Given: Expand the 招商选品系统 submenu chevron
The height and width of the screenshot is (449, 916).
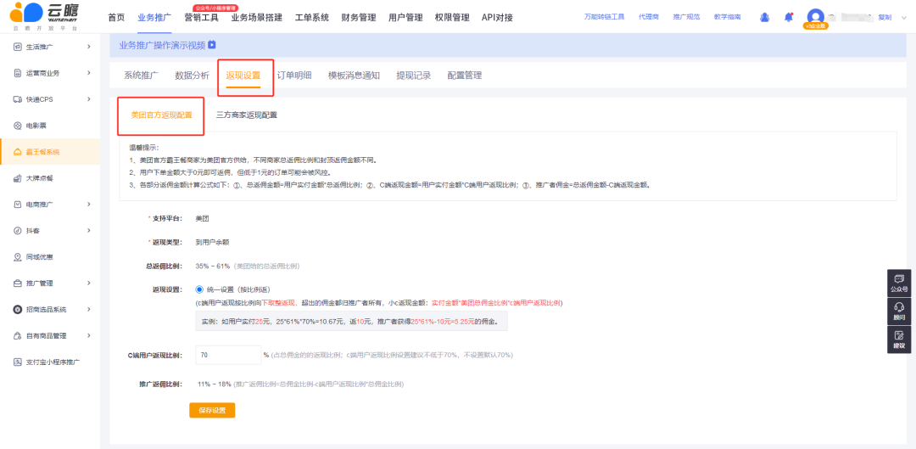Looking at the screenshot, I should [x=89, y=309].
